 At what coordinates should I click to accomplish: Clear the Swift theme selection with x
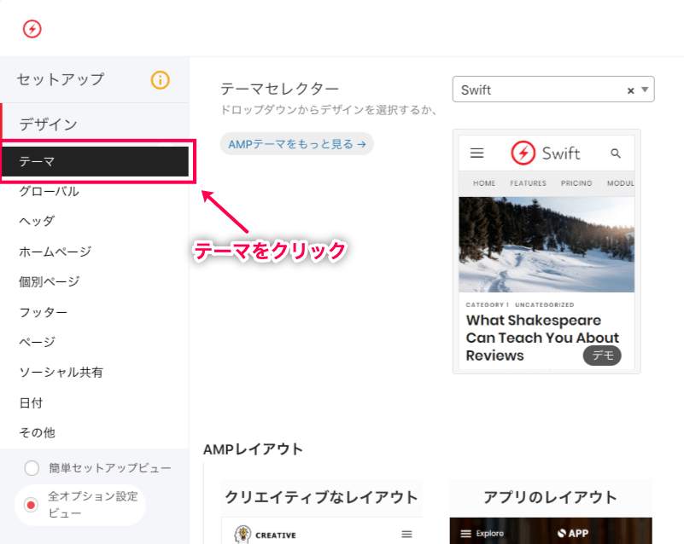coord(630,90)
